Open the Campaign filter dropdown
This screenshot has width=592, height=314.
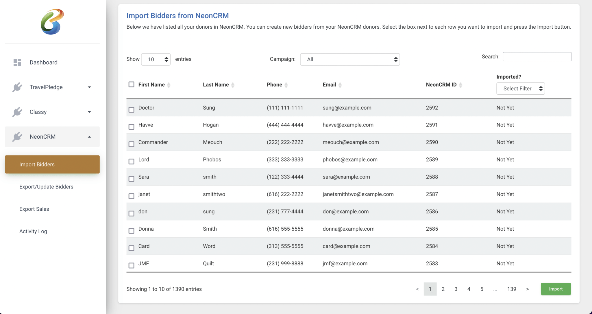point(350,59)
